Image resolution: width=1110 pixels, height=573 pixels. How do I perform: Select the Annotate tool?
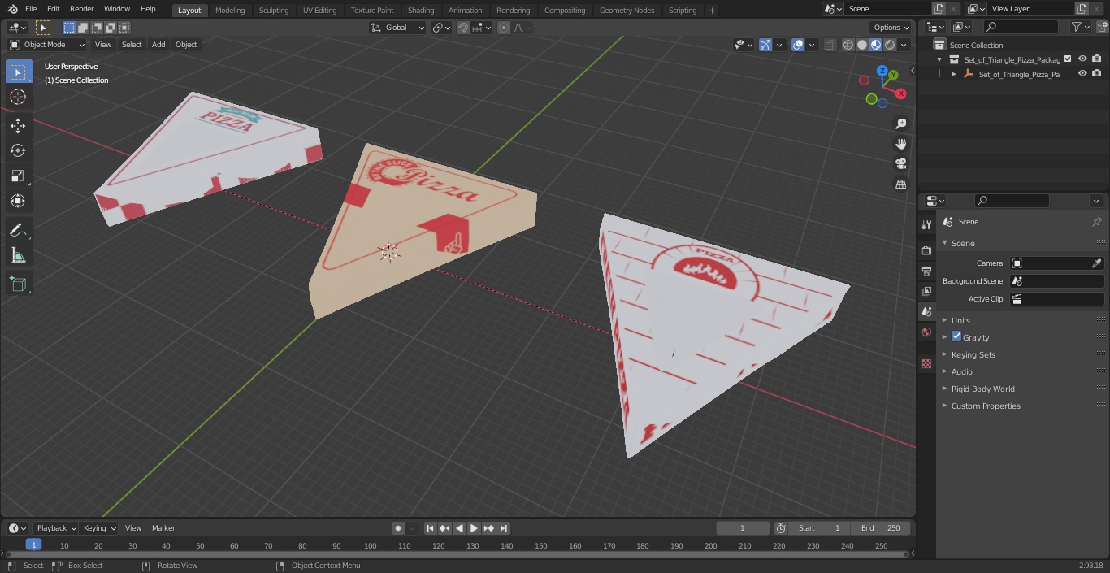(18, 231)
